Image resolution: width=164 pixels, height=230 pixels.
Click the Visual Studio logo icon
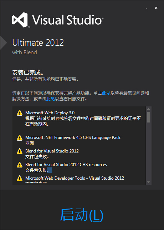coord(20,20)
